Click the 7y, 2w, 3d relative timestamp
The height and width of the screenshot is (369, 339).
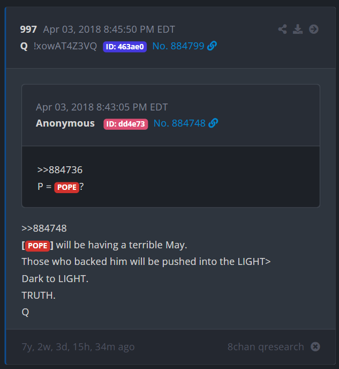(x=78, y=346)
